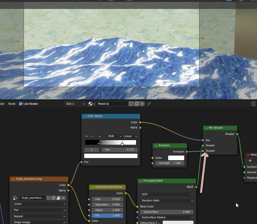Toggle the Use Nodes checkbox
This screenshot has height=224, width=257.
[21, 104]
